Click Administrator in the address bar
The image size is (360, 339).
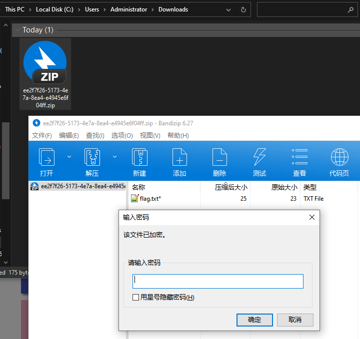(x=128, y=9)
